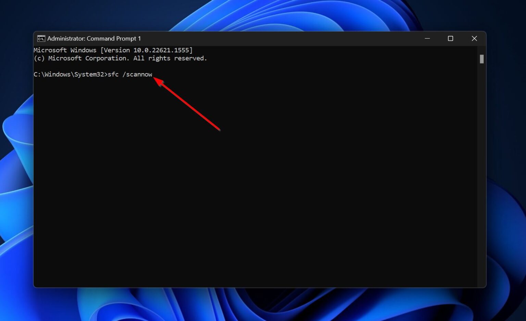Click the Microsoft Windows version line
The width and height of the screenshot is (526, 321).
point(113,50)
